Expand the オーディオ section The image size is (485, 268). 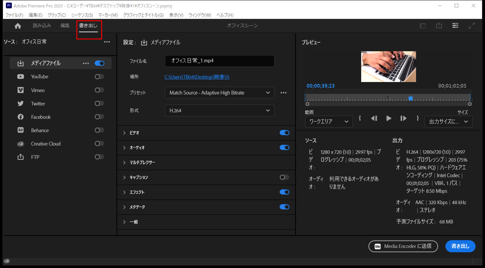(x=124, y=148)
